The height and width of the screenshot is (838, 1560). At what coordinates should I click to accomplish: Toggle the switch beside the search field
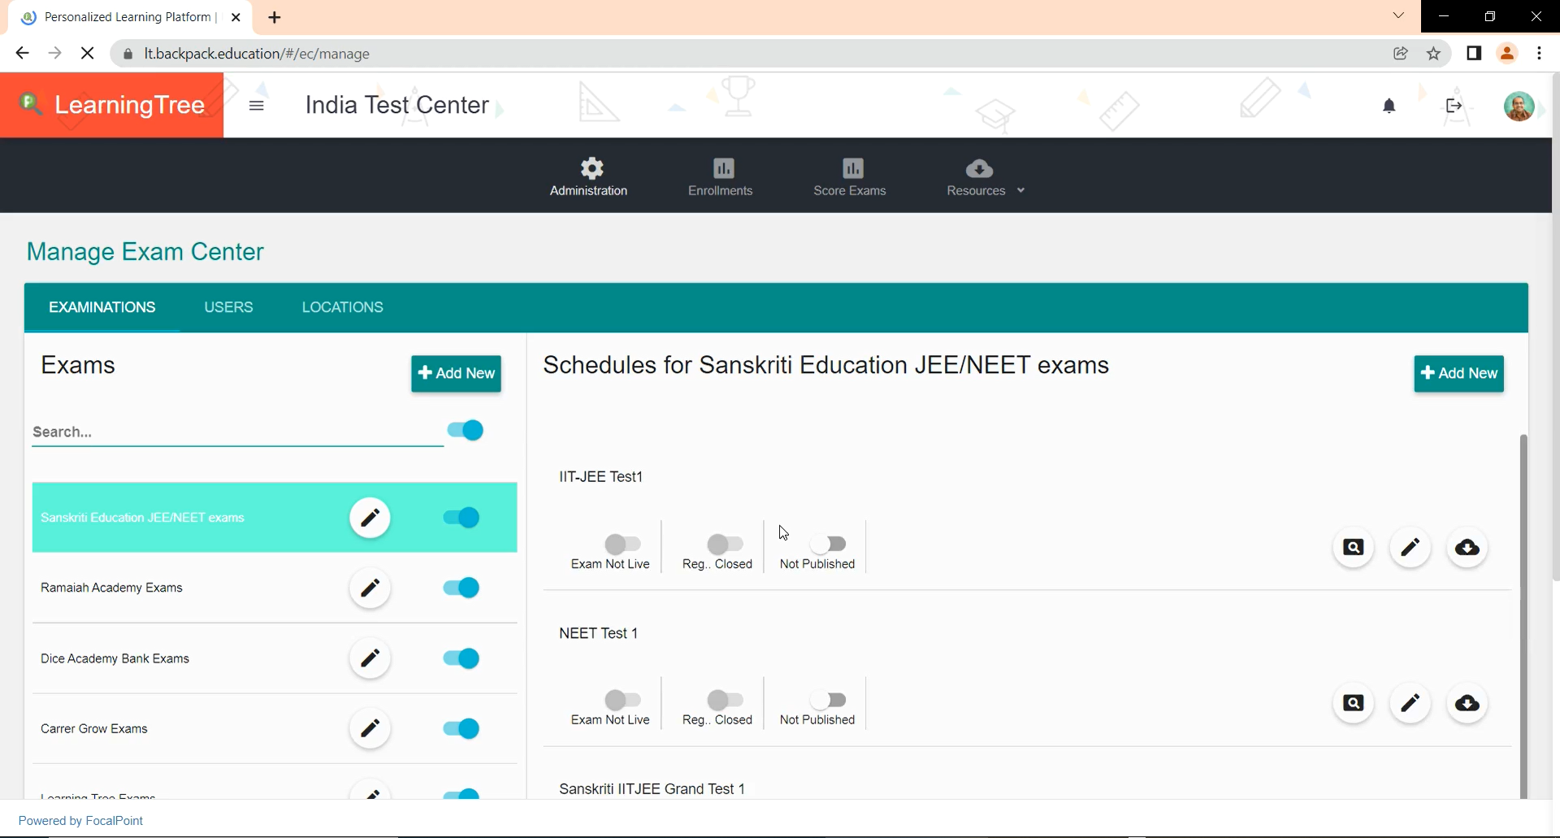click(x=466, y=430)
